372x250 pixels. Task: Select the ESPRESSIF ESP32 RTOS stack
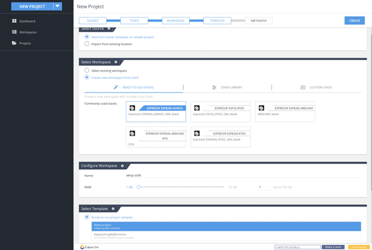coord(221,112)
